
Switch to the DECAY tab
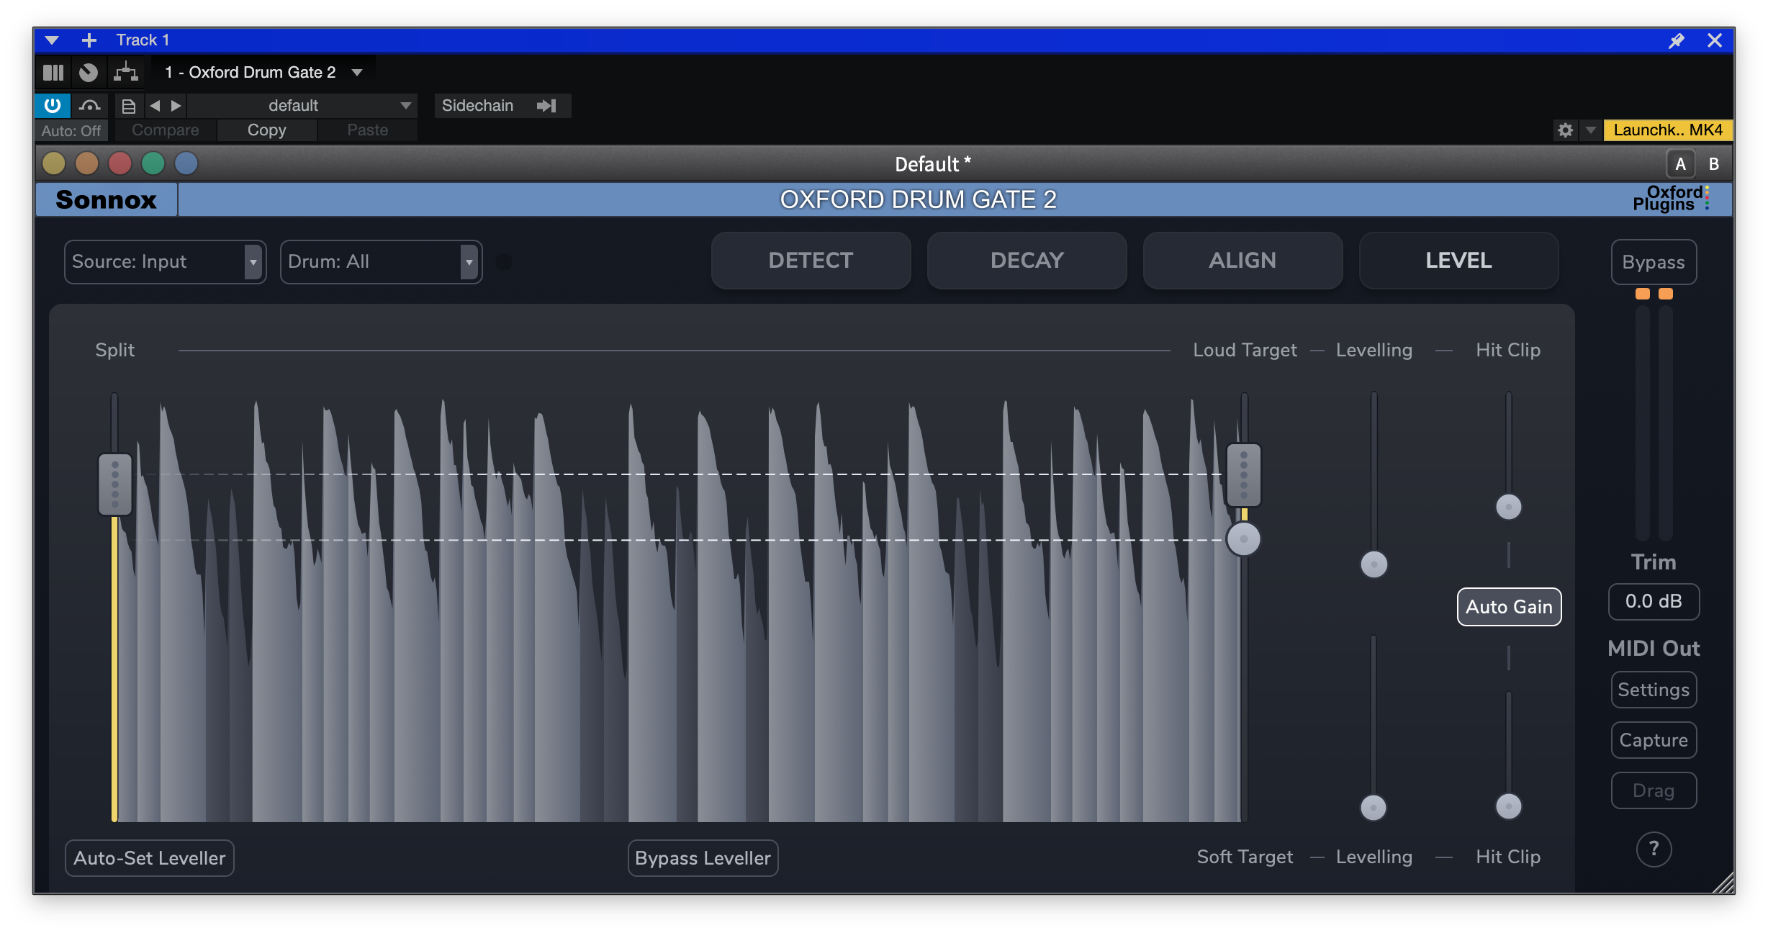(1027, 261)
